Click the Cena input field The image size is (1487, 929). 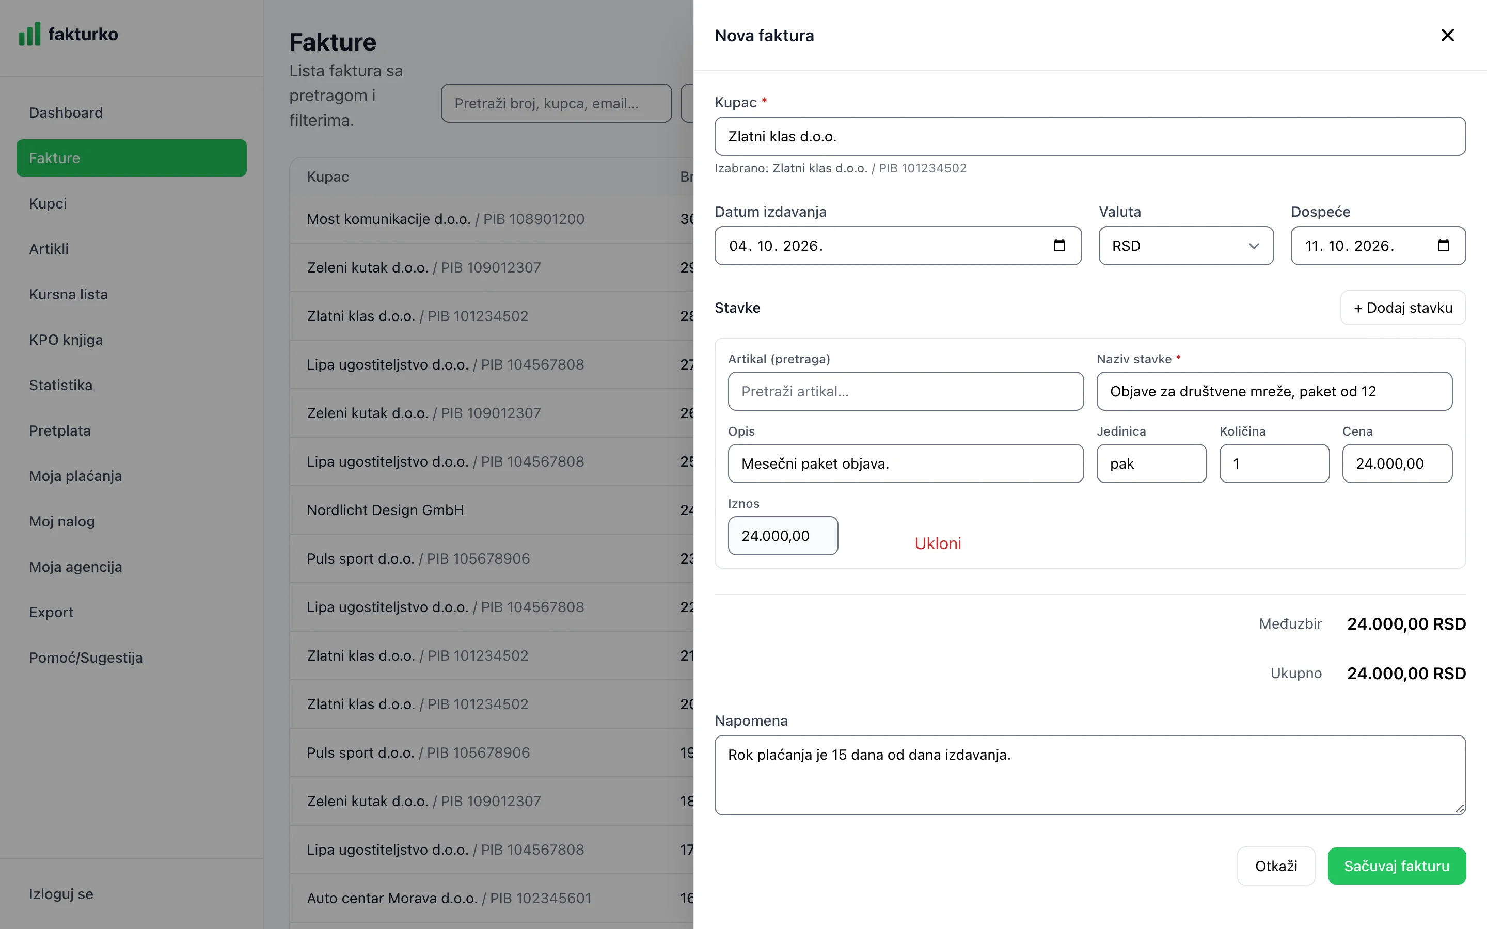[1397, 464]
